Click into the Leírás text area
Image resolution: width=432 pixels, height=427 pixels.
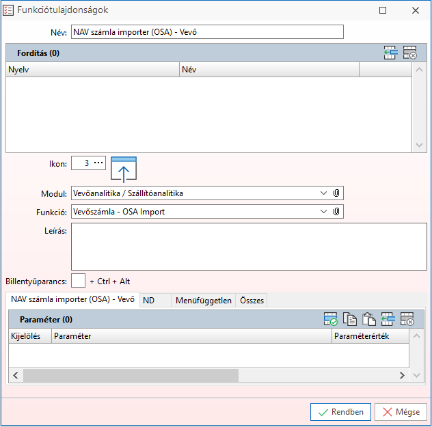point(249,247)
